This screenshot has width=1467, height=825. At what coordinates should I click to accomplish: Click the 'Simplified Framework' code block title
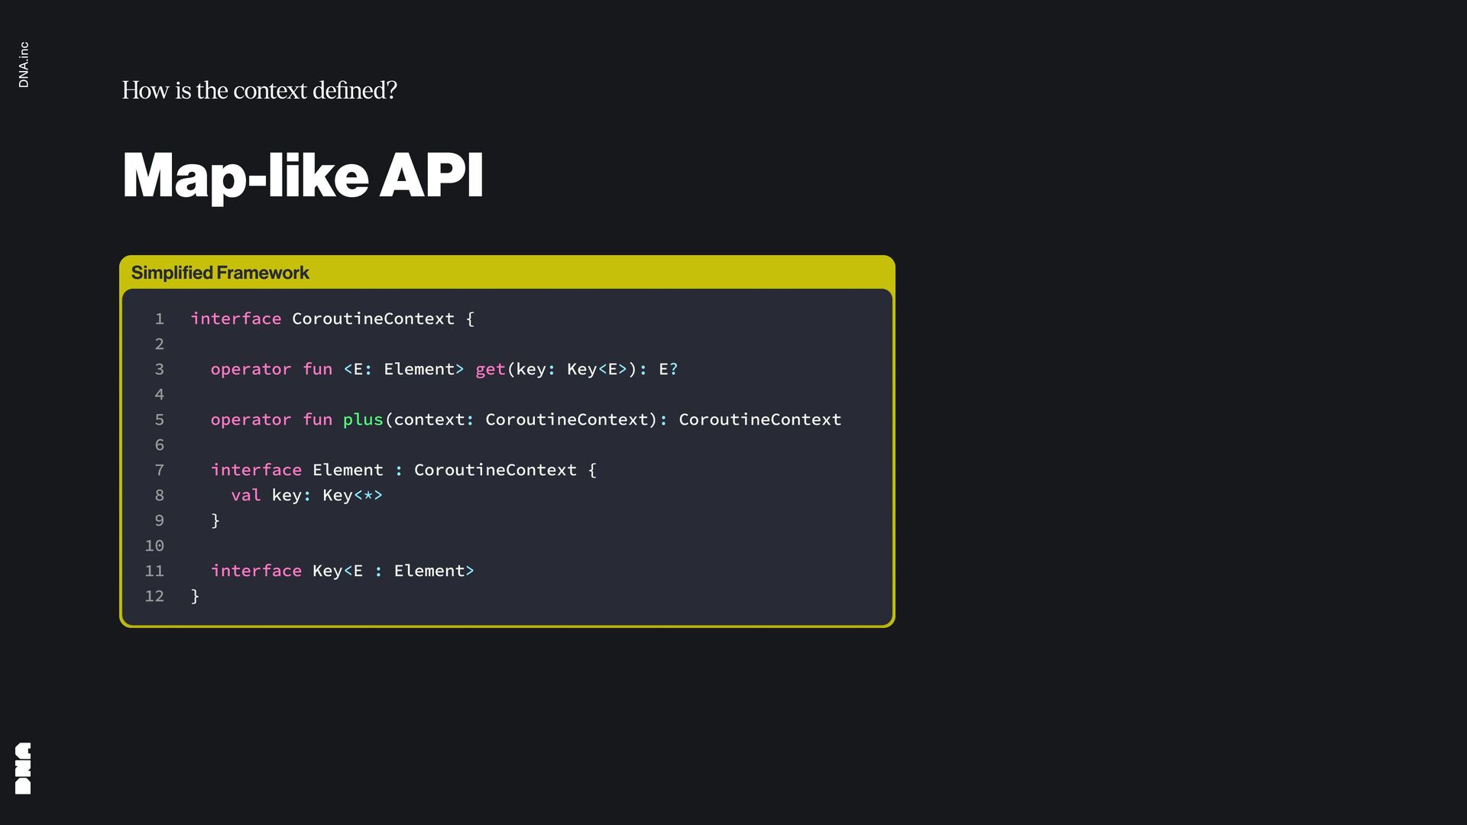click(x=220, y=273)
